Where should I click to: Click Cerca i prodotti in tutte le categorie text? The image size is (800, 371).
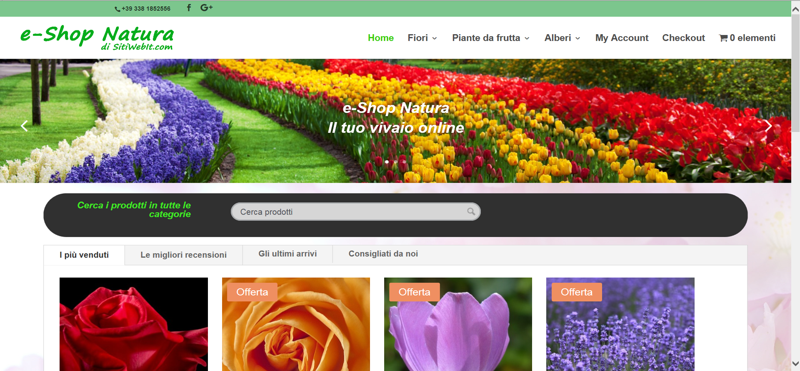(134, 210)
